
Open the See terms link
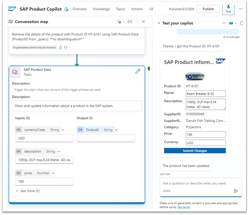pyautogui.click(x=183, y=207)
